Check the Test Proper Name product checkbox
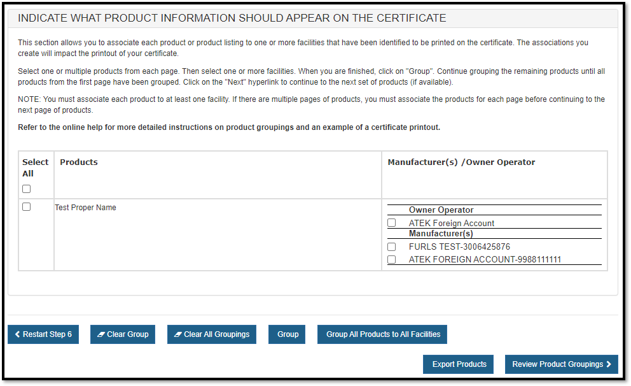 (26, 207)
